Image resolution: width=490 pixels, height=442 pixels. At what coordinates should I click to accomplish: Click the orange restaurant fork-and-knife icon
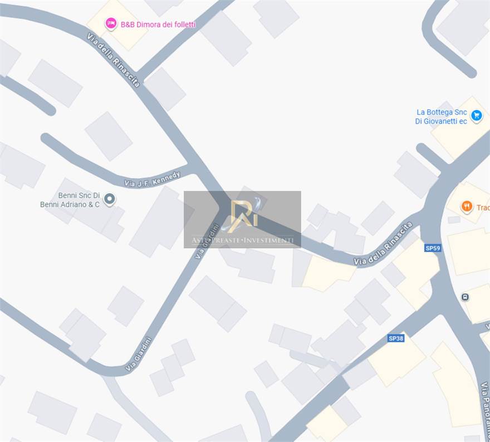point(467,207)
